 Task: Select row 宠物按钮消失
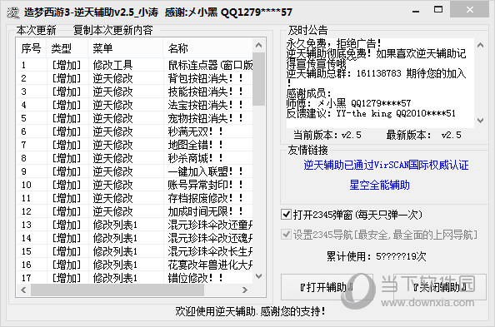(x=134, y=118)
